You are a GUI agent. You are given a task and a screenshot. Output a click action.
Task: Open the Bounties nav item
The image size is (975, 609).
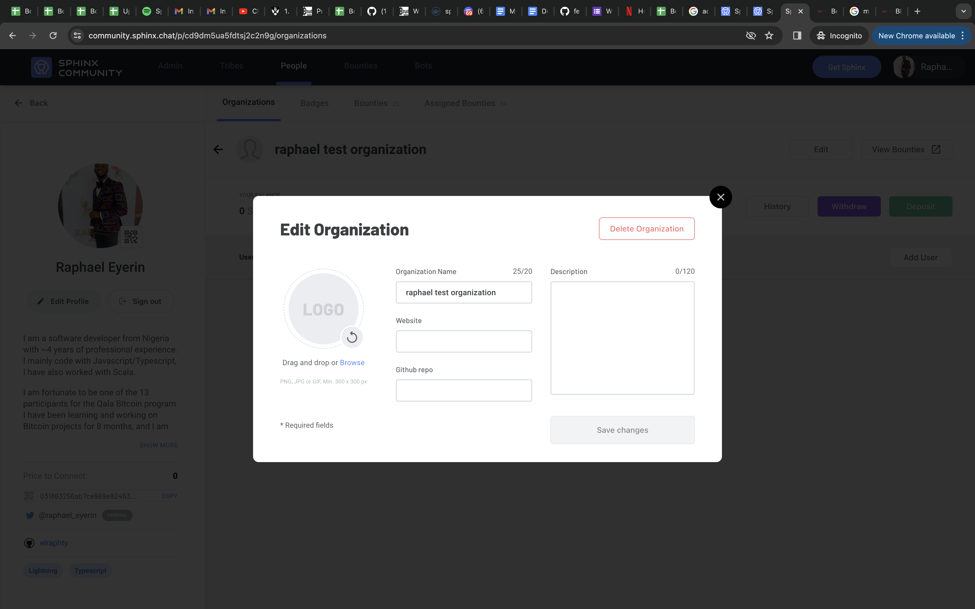pos(361,66)
